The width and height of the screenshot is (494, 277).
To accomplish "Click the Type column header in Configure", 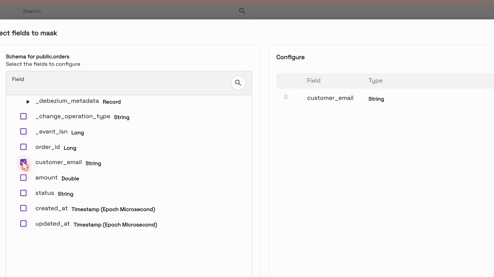I will [375, 81].
